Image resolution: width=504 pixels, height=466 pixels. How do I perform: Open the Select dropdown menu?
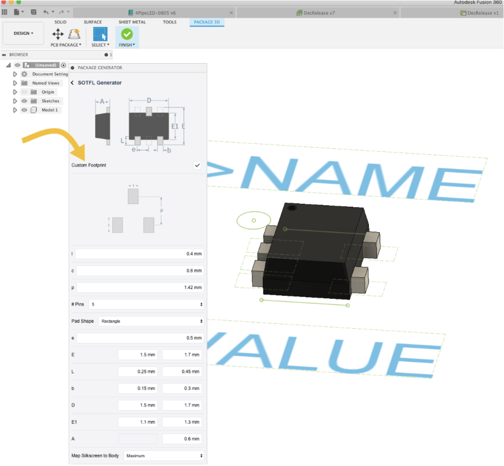tap(100, 45)
